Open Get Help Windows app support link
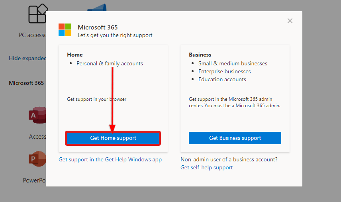This screenshot has width=341, height=202. 110,160
